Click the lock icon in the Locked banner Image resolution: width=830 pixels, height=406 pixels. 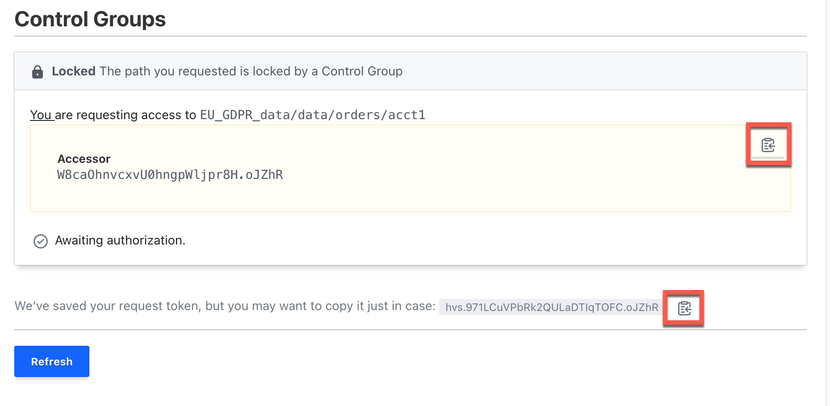(39, 70)
